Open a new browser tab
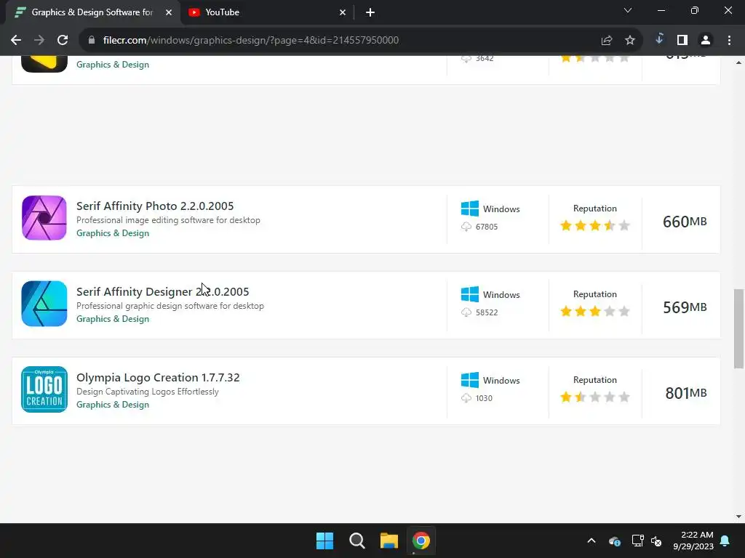This screenshot has height=558, width=745. click(370, 12)
